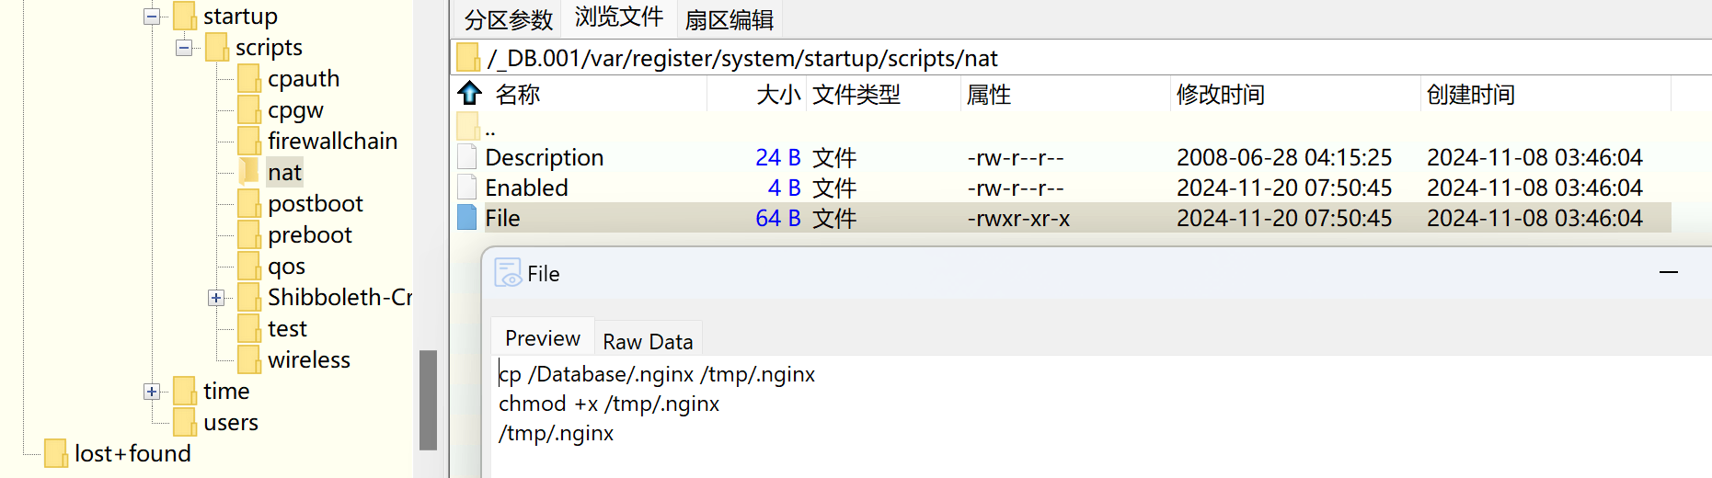The height and width of the screenshot is (478, 1712).
Task: Open the firewallchain folder icon
Action: [248, 141]
